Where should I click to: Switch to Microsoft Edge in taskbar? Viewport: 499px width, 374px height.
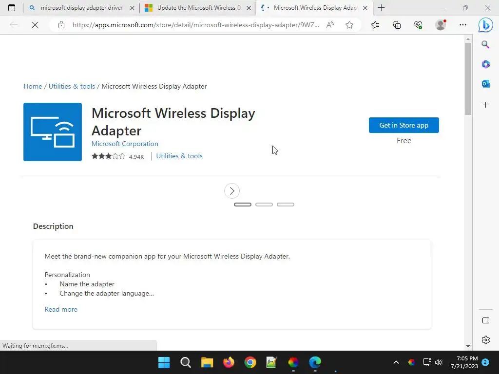[315, 362]
